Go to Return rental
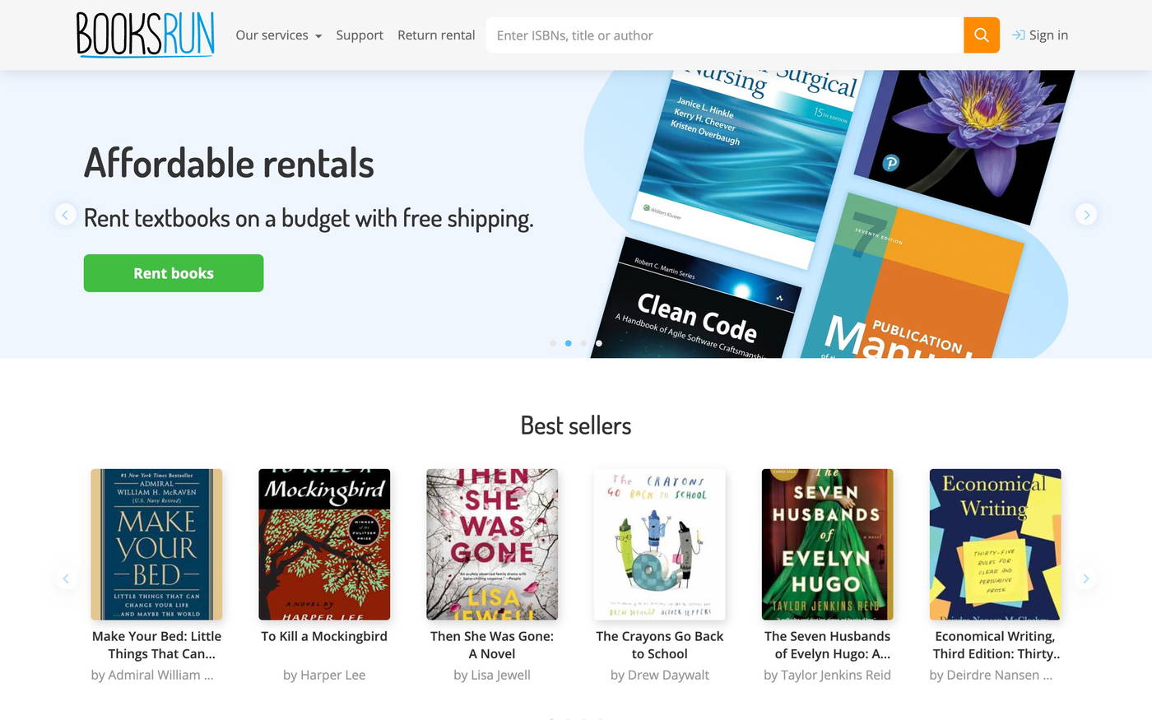 436,35
